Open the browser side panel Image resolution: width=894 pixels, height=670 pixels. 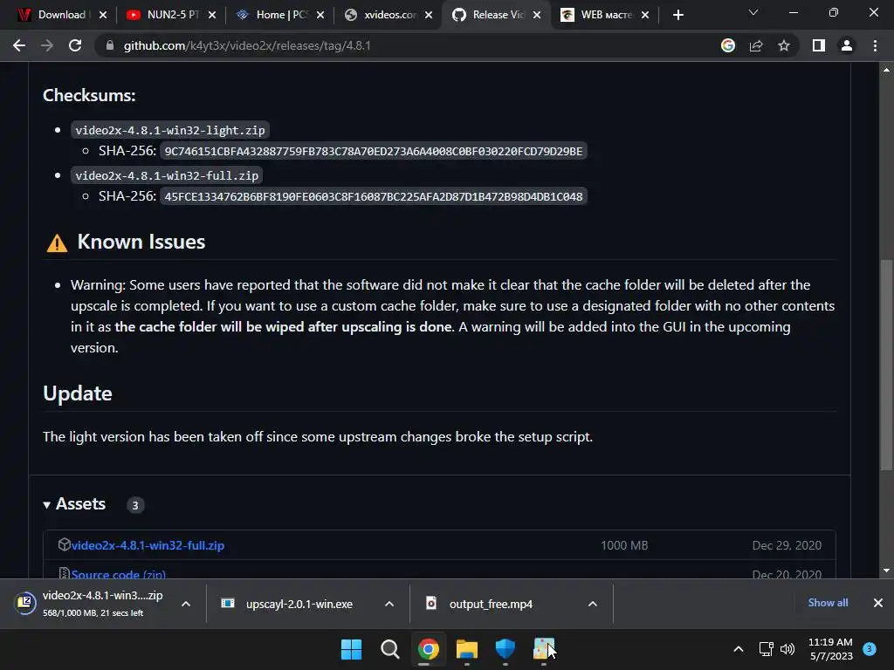819,45
